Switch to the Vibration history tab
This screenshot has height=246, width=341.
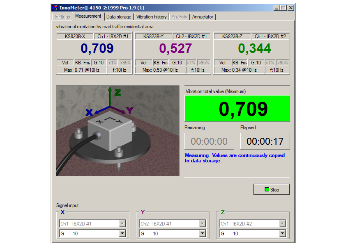tap(151, 17)
